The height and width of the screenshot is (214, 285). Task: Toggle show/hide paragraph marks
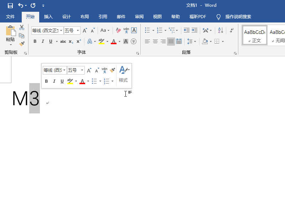tap(232, 30)
